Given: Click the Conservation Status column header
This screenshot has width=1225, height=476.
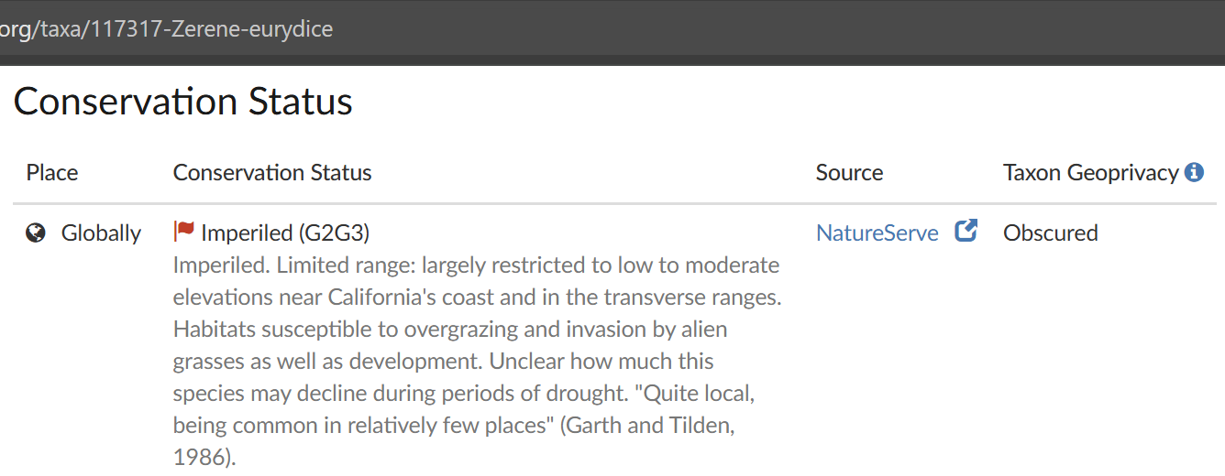Looking at the screenshot, I should tap(272, 173).
